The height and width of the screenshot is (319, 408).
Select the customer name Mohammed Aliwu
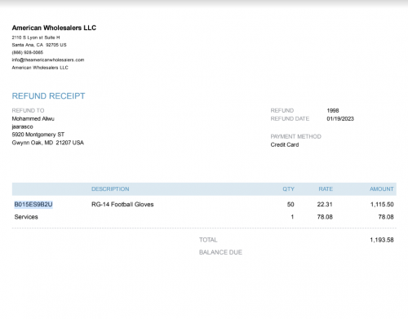(x=33, y=118)
